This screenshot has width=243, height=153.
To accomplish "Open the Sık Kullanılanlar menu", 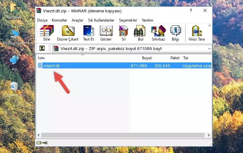I will (101, 20).
